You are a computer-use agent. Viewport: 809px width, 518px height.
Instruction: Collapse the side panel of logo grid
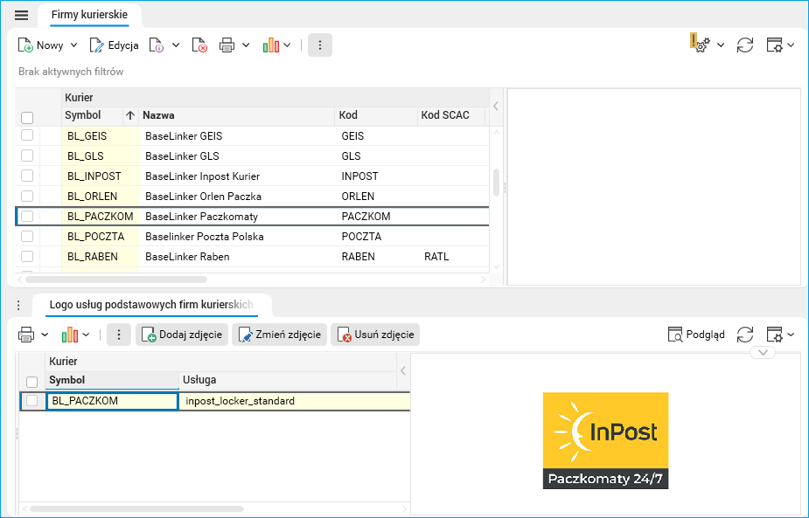(403, 370)
